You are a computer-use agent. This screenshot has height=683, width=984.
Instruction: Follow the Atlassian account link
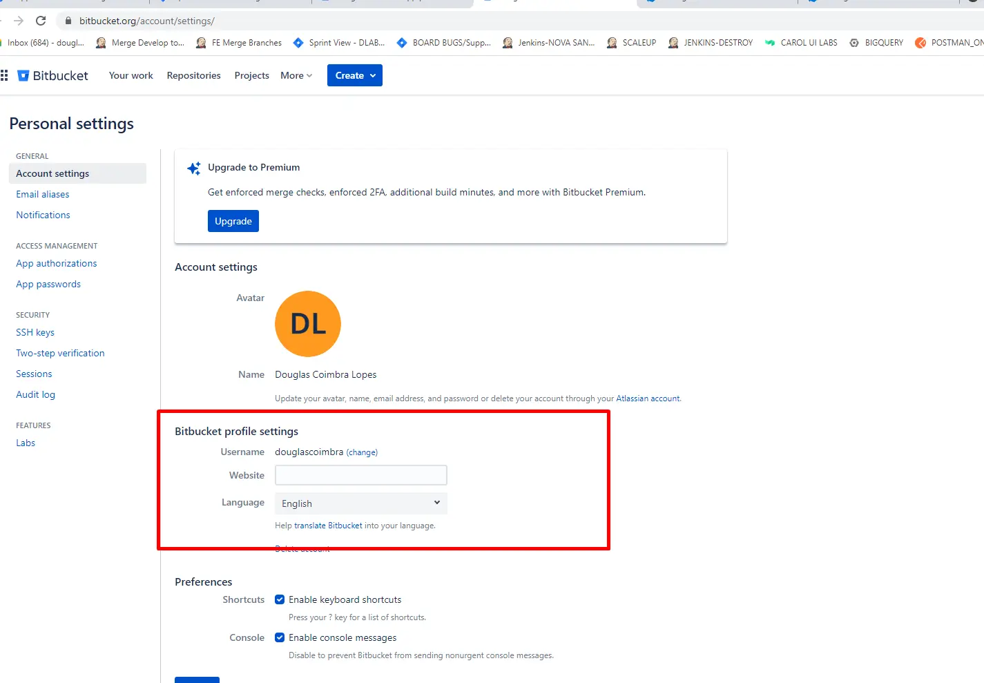pos(648,398)
